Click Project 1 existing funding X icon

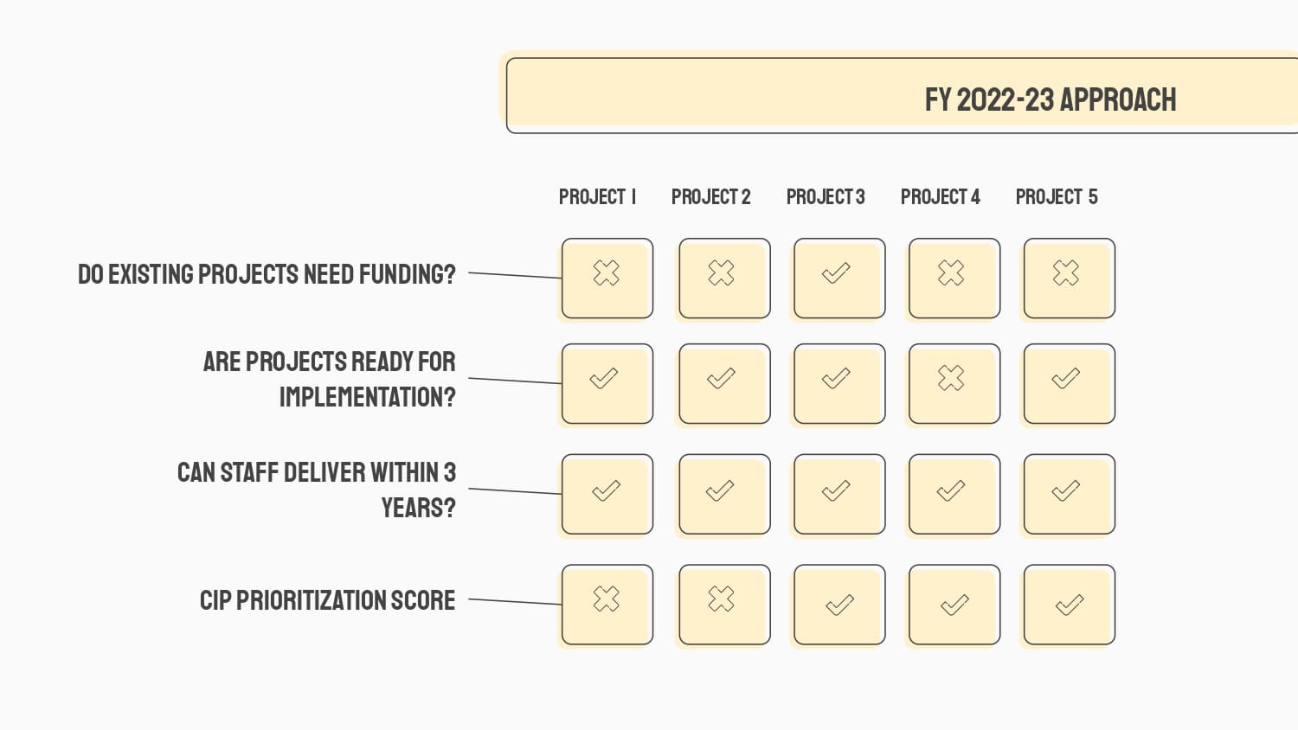pyautogui.click(x=607, y=273)
